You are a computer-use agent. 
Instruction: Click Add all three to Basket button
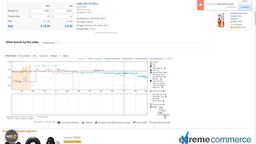click(x=72, y=142)
